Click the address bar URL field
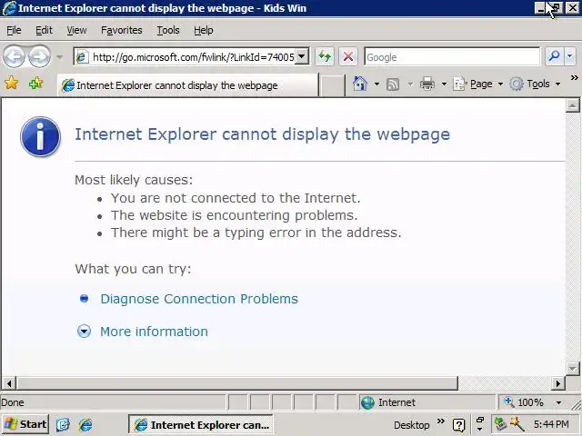 193,57
